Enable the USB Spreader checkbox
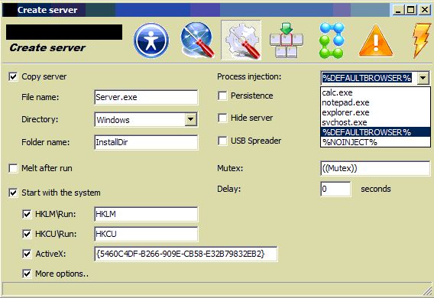 pos(222,141)
